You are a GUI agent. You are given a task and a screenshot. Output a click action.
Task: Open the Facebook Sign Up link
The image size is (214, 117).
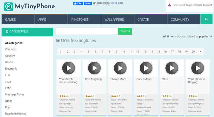(x=114, y=3)
